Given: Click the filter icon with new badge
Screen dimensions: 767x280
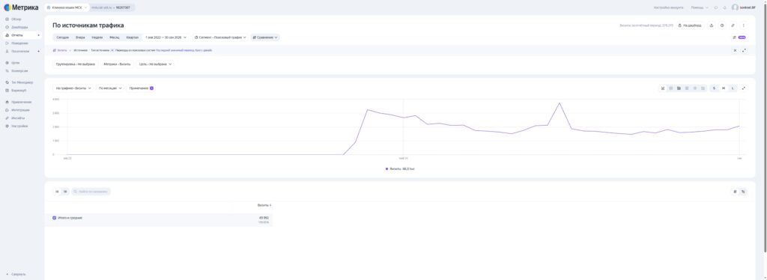Looking at the screenshot, I should click(739, 37).
